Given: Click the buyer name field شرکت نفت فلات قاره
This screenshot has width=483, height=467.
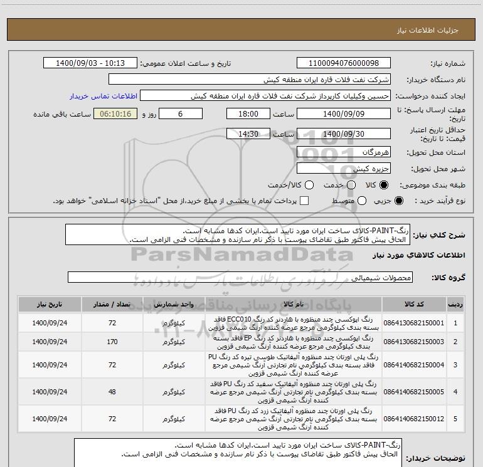Looking at the screenshot, I should coord(250,80).
